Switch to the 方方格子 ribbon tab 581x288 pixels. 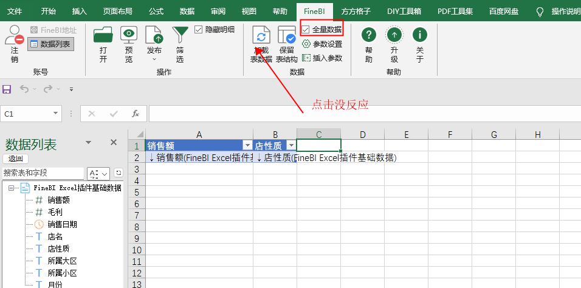pos(356,11)
